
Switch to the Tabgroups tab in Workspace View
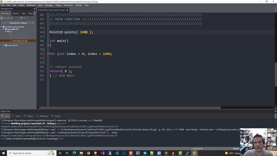coord(31,13)
